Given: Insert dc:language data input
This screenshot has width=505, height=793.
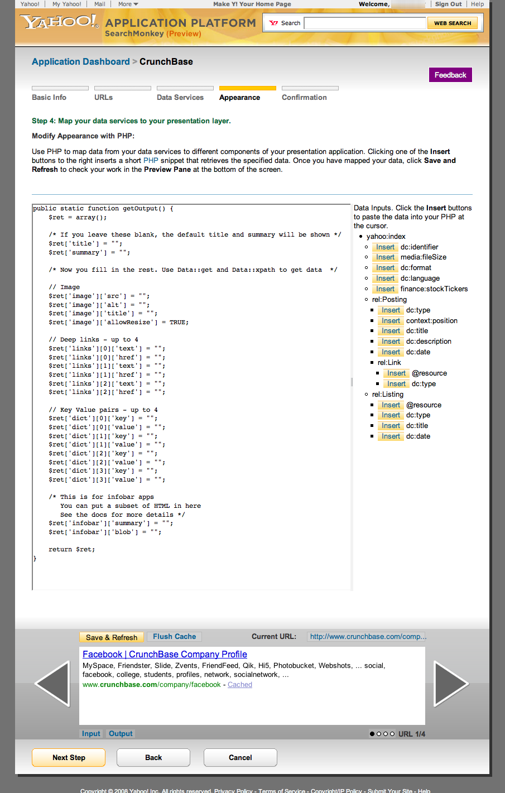Looking at the screenshot, I should (385, 278).
